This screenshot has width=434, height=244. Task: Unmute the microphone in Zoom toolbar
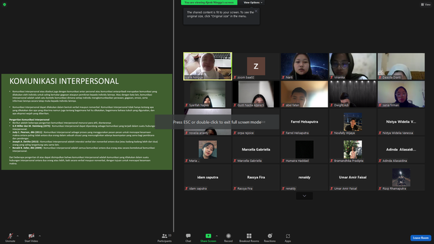click(10, 238)
